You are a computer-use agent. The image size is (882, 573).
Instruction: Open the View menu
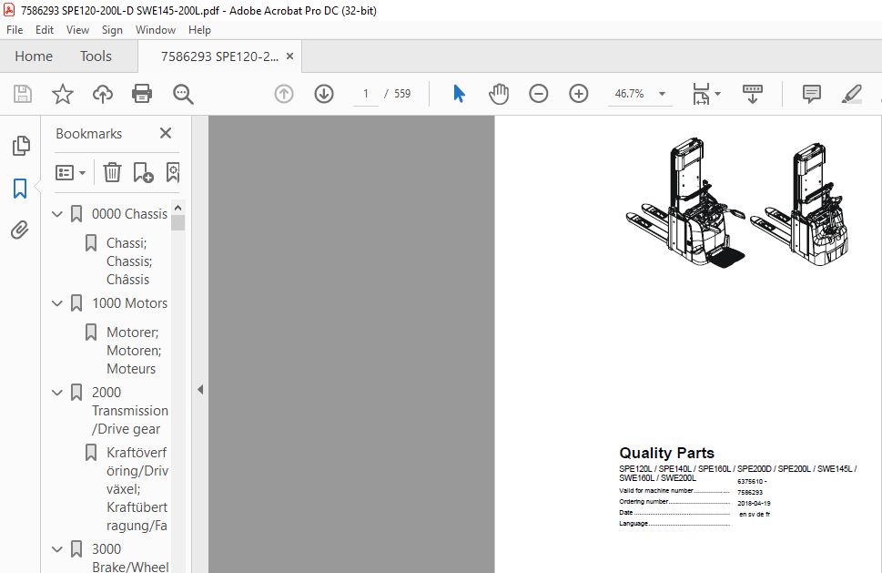click(77, 30)
